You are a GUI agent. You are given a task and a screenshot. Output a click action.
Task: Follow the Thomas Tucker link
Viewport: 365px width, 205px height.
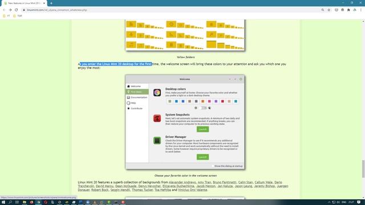coord(142,190)
